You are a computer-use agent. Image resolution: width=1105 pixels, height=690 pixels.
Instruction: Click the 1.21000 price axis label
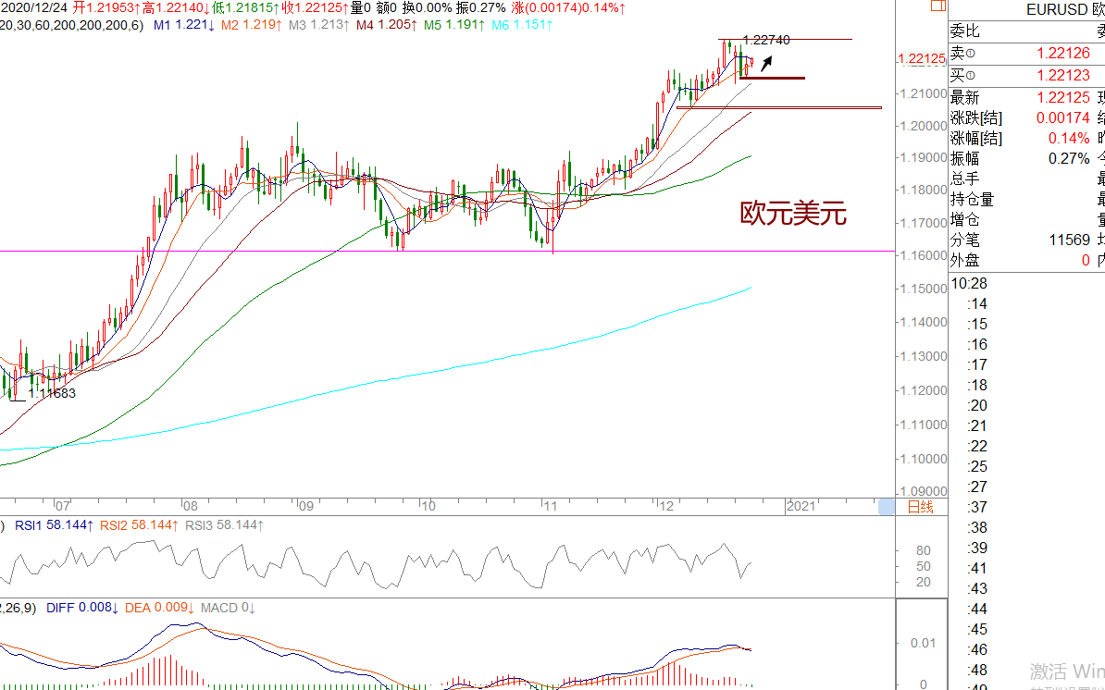[x=924, y=93]
